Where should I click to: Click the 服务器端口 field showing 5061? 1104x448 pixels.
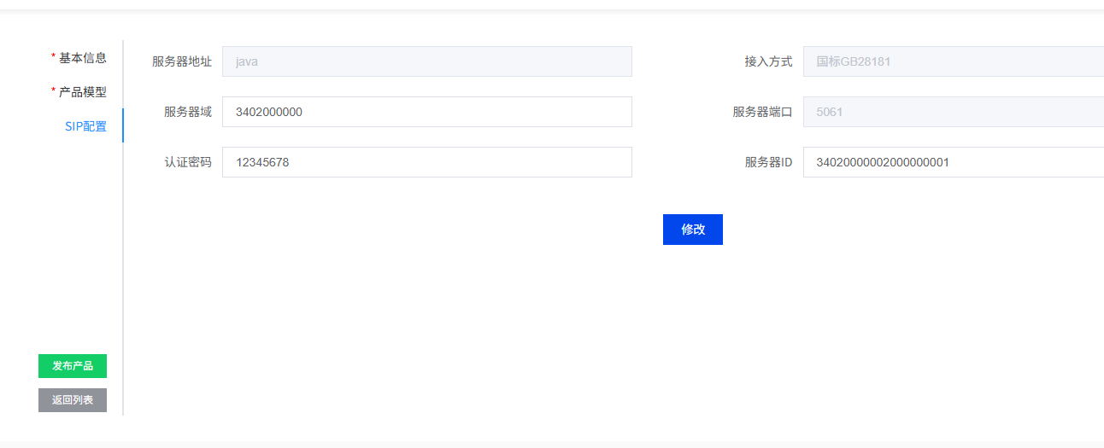953,112
